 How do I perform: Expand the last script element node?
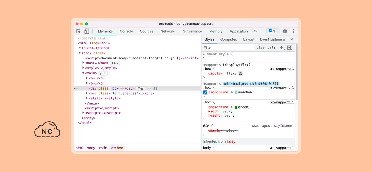(83, 113)
